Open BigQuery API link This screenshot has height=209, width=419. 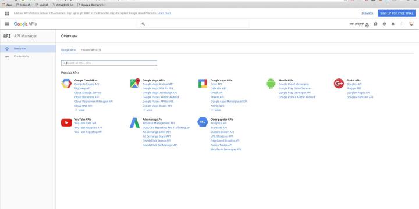(82, 88)
